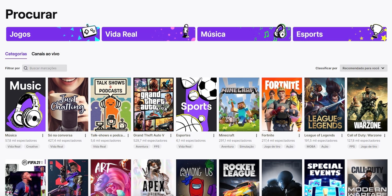Open the Warzone cover art
This screenshot has width=392, height=196.
pyautogui.click(x=367, y=104)
